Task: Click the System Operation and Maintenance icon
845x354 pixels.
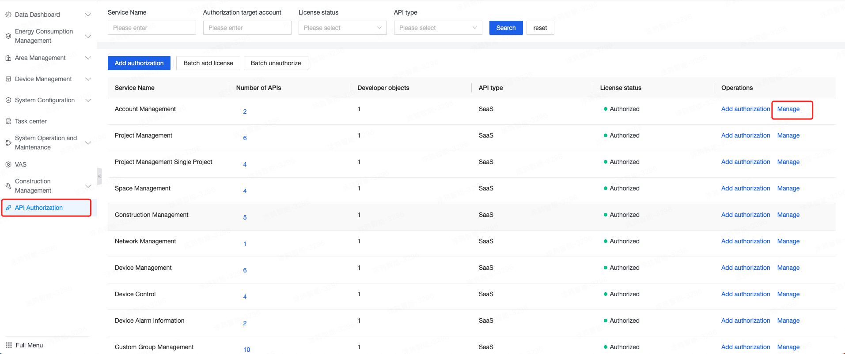Action: pyautogui.click(x=8, y=143)
